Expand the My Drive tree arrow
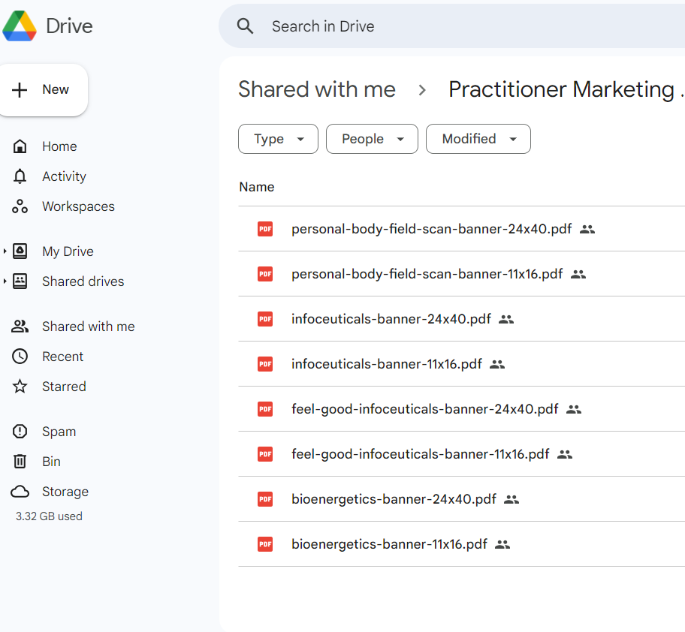Viewport: 685px width, 632px height. [x=5, y=251]
